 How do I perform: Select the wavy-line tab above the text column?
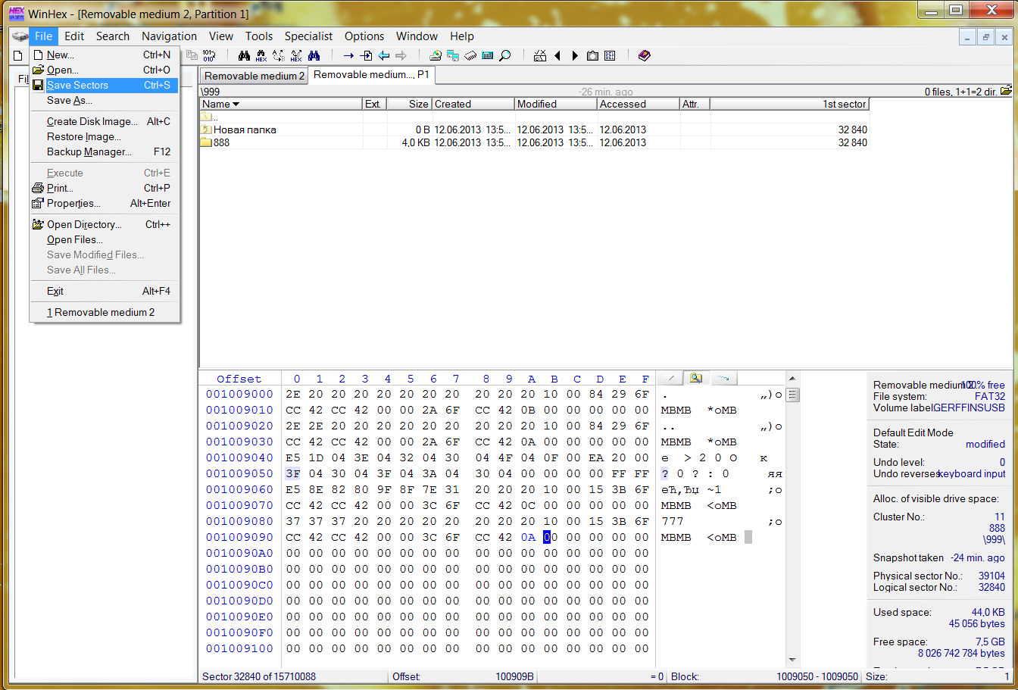point(723,378)
